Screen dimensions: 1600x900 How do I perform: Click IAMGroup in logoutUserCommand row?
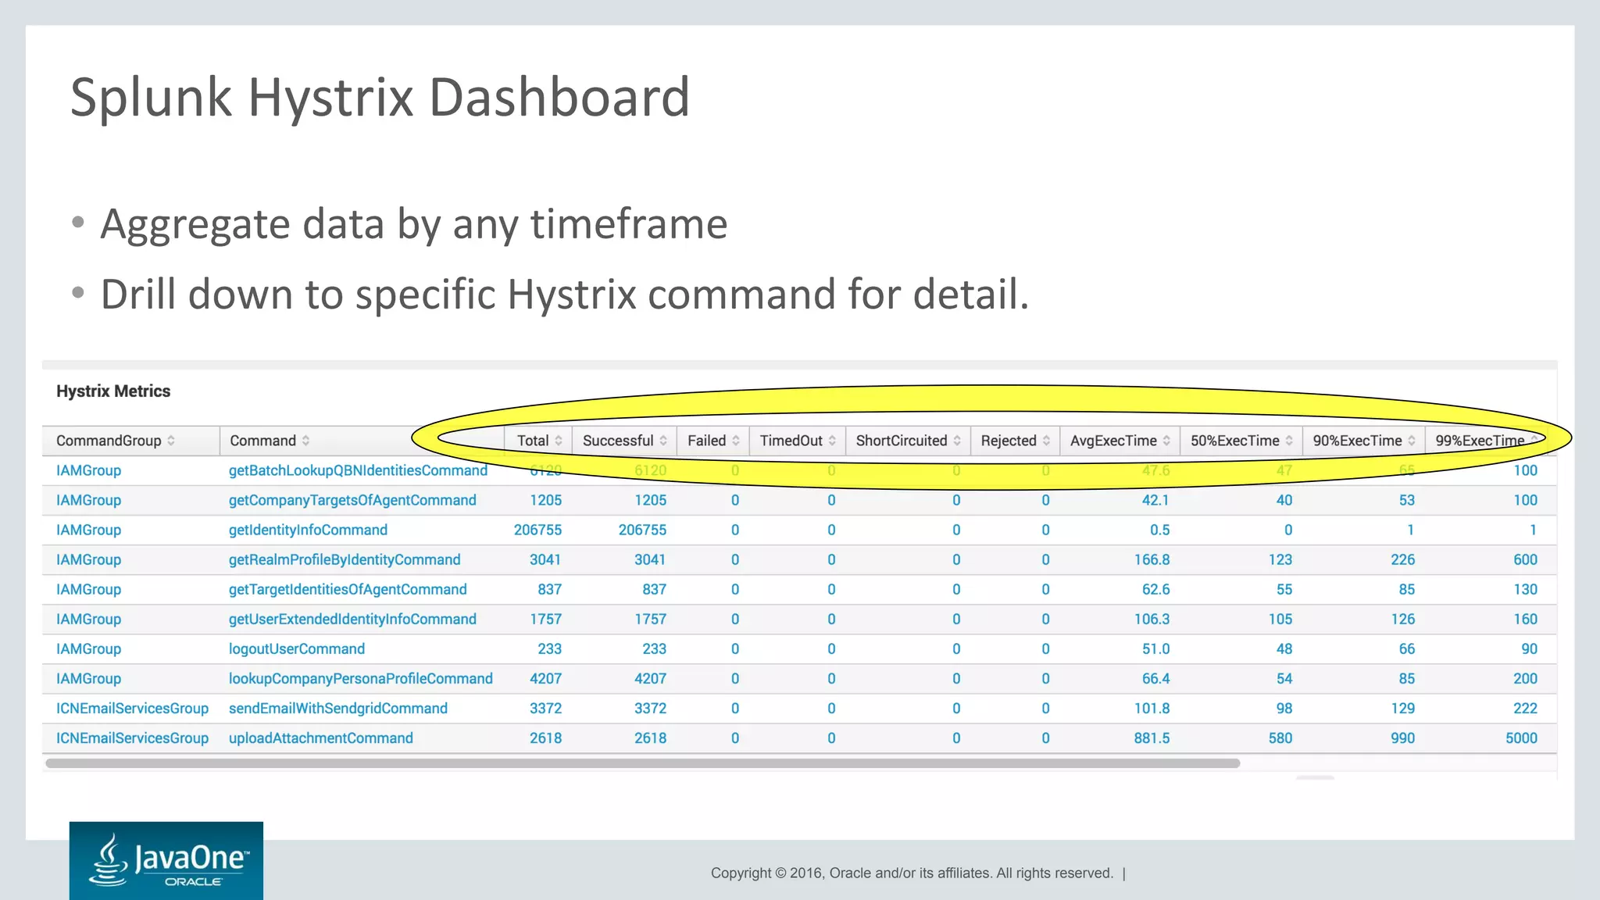(x=88, y=648)
